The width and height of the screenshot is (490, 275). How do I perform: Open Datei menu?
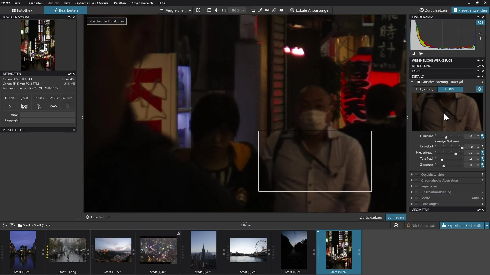point(17,3)
